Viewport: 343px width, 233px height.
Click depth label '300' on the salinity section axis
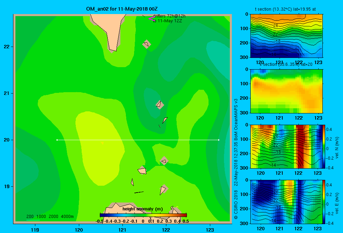click(x=245, y=113)
